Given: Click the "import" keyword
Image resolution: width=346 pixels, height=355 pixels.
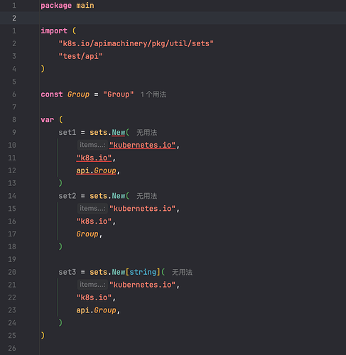Looking at the screenshot, I should [54, 31].
